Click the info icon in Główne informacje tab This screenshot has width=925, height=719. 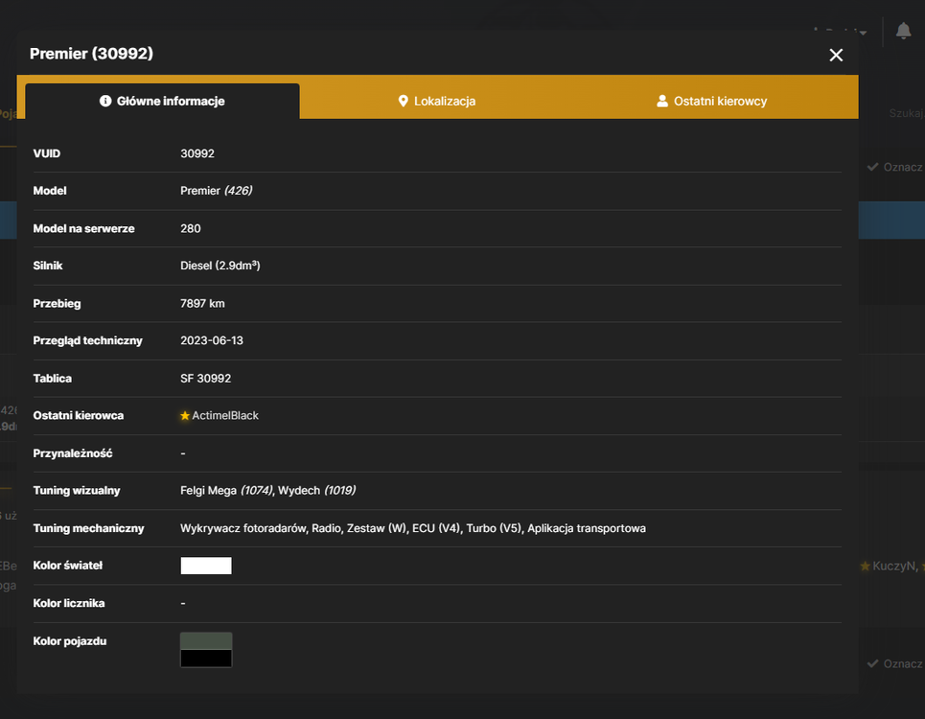105,101
